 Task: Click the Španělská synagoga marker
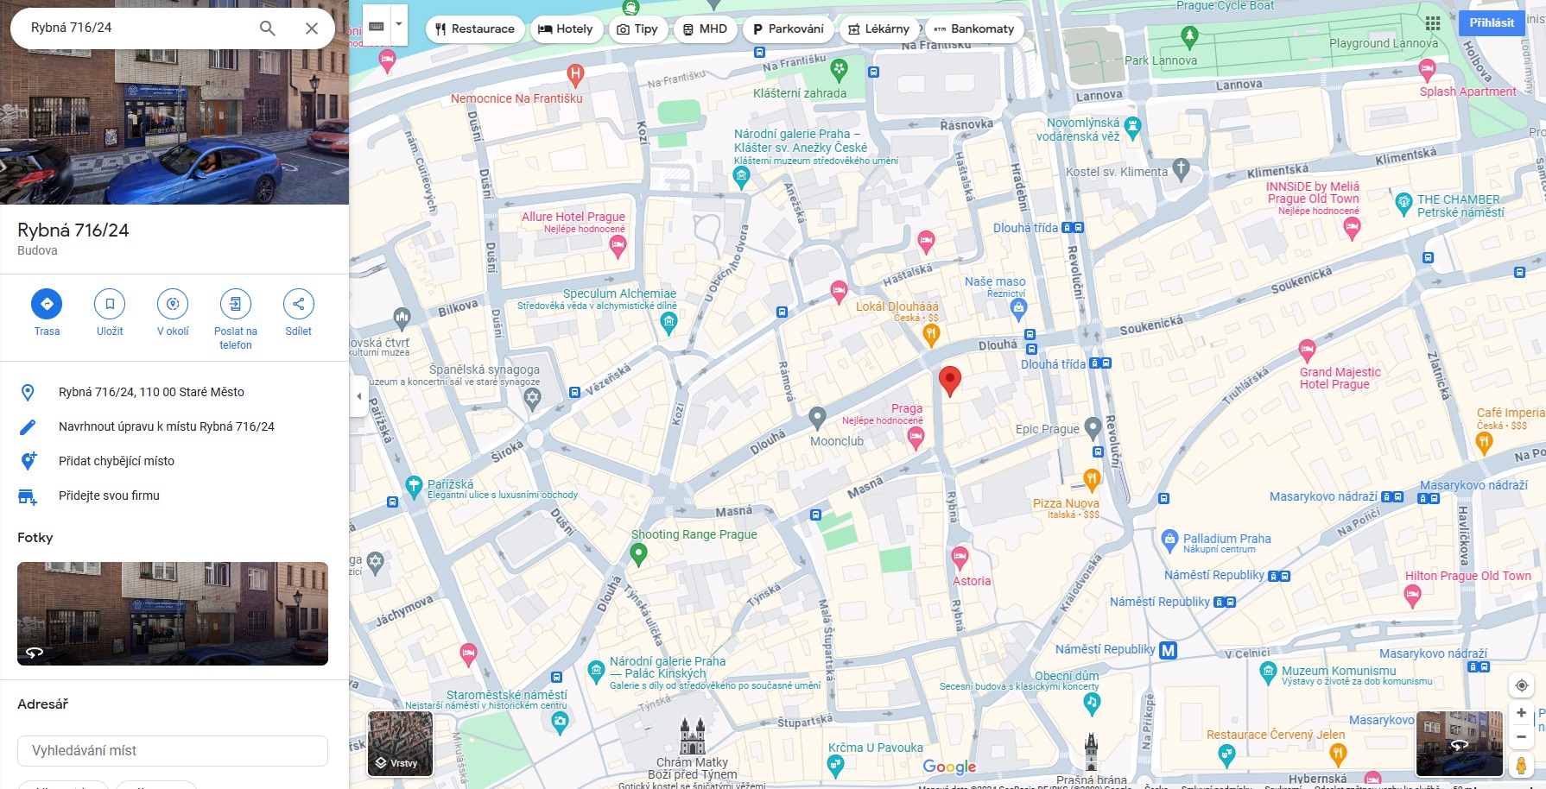coord(533,398)
